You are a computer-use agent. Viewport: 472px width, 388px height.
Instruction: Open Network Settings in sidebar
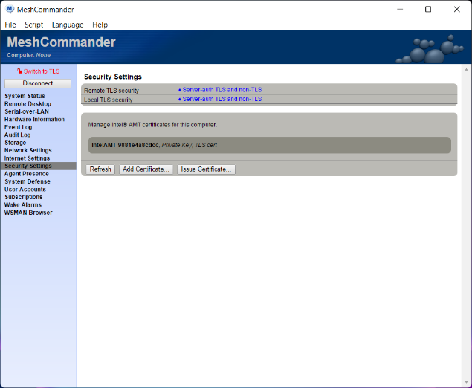point(28,150)
